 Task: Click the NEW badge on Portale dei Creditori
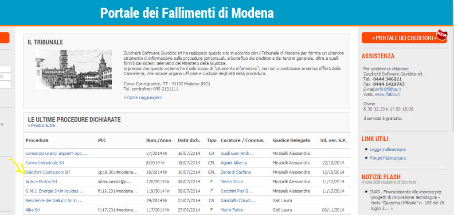442,35
